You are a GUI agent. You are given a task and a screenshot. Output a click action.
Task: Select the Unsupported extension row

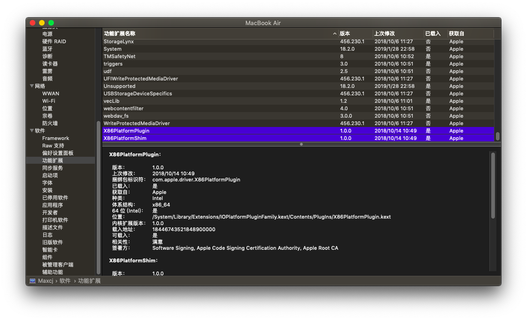[298, 86]
